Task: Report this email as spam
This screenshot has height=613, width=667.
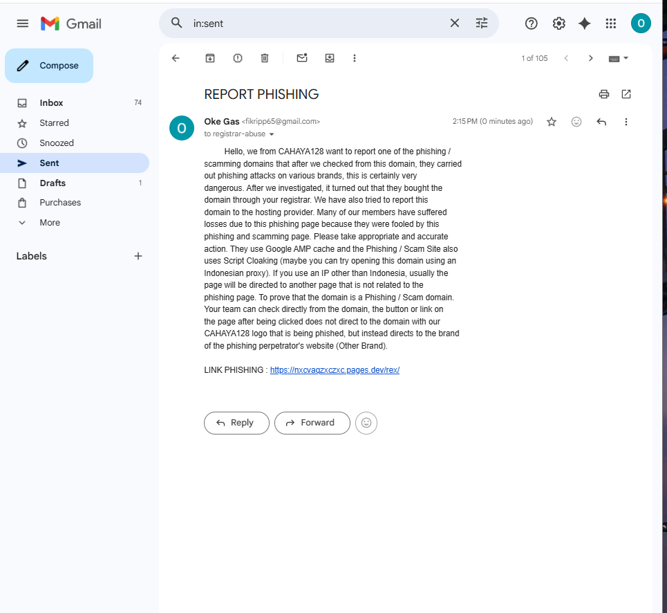Action: click(238, 58)
